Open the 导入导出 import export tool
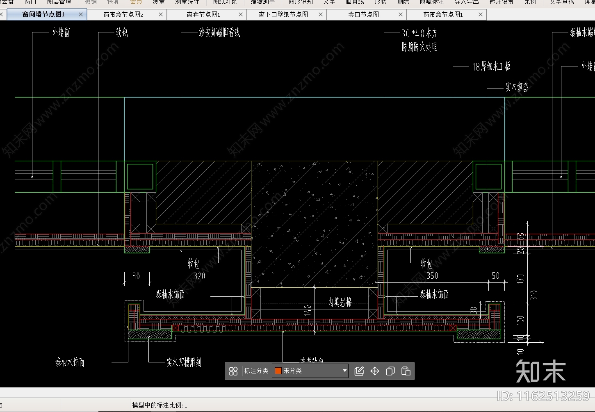Image resolution: width=595 pixels, height=412 pixels. [467, 2]
